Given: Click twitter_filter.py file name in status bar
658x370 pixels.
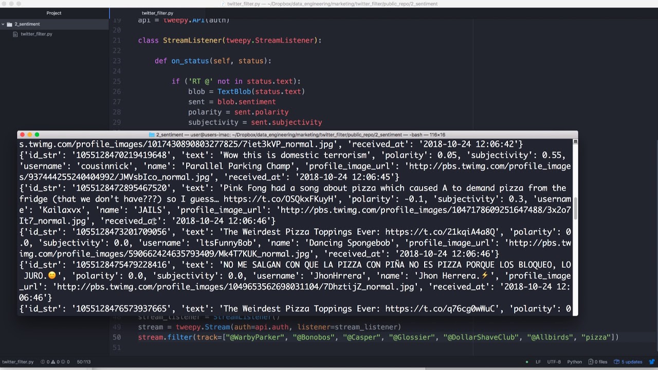Looking at the screenshot, I should click(x=17, y=362).
